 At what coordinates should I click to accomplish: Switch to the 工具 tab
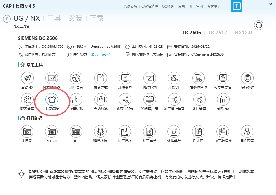54,18
